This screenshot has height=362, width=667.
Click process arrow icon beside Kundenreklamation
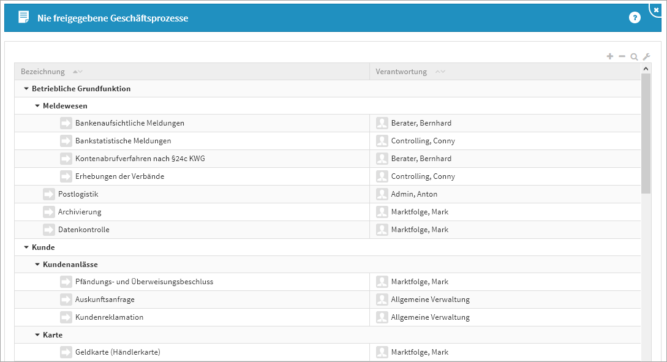point(66,317)
